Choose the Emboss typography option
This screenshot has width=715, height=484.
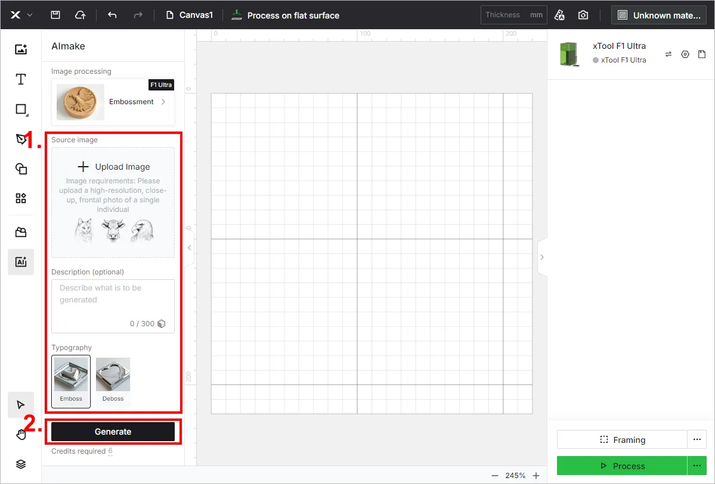(71, 381)
